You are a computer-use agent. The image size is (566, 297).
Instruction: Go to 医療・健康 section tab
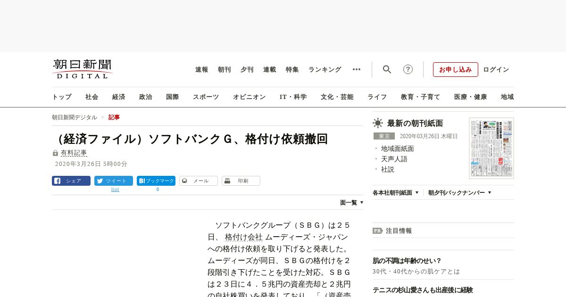471,97
